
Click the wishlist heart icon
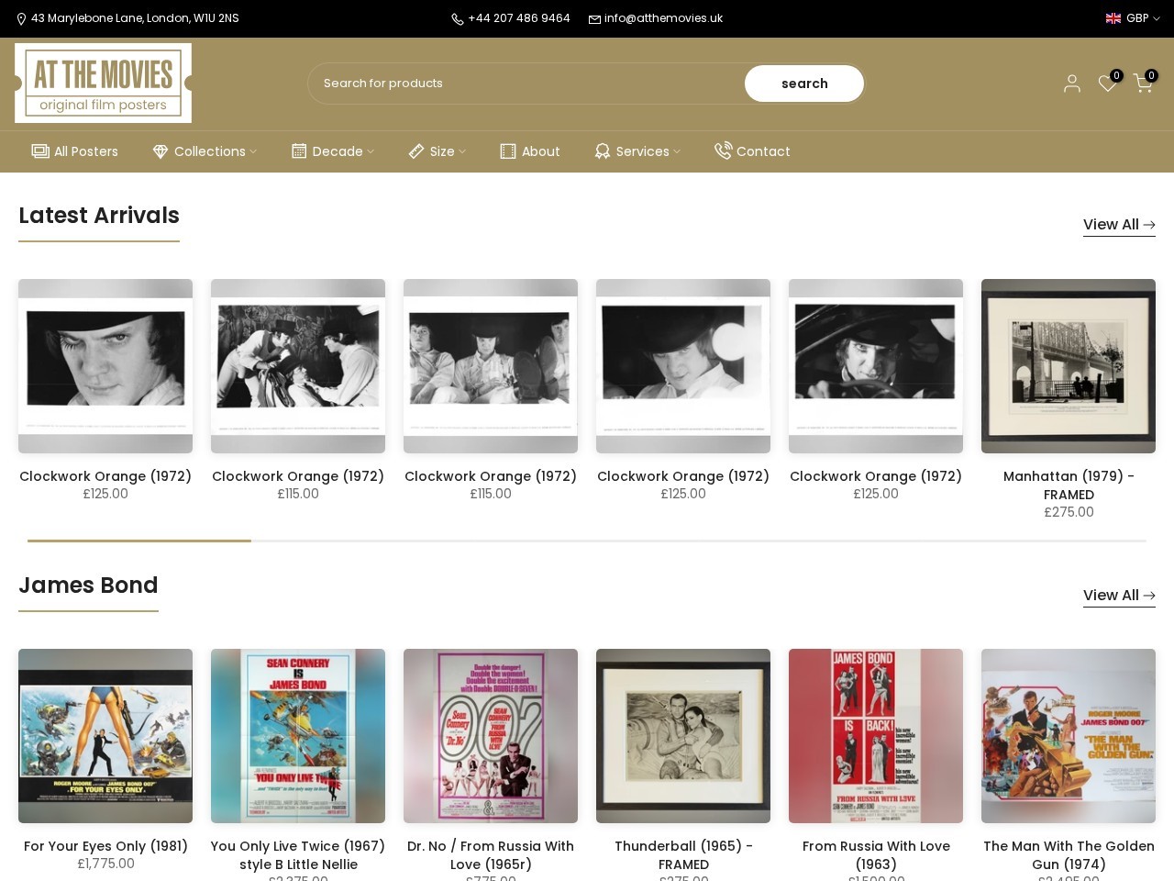[x=1107, y=84]
